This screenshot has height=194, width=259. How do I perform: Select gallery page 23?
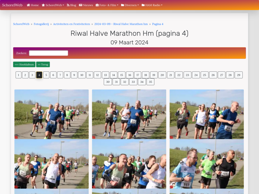[187, 75]
